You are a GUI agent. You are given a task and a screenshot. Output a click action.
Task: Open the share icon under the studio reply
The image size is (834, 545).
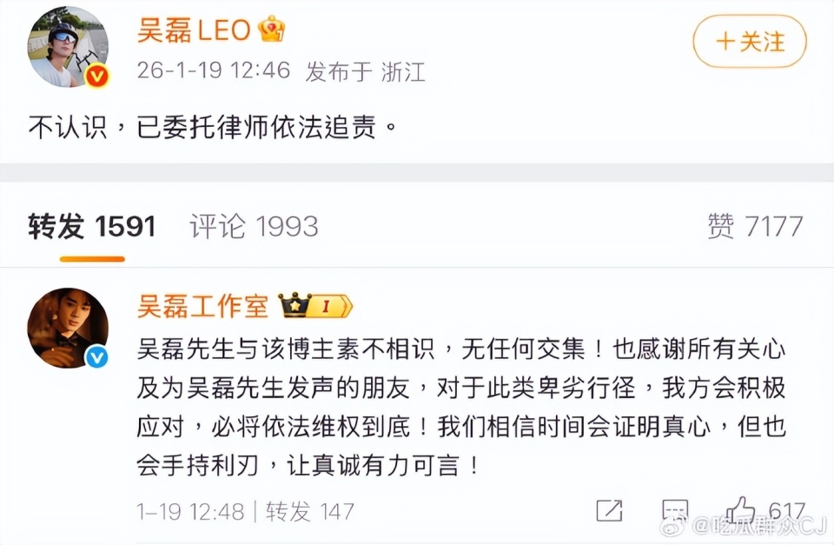[x=608, y=510]
